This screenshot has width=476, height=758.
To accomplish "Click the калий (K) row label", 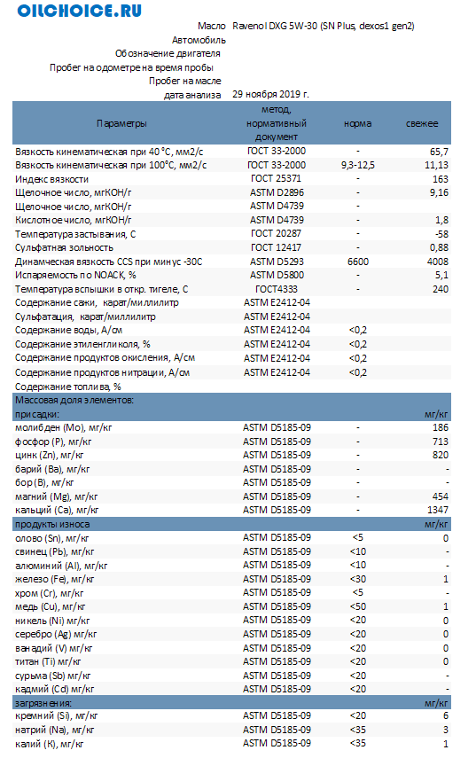I will (50, 745).
